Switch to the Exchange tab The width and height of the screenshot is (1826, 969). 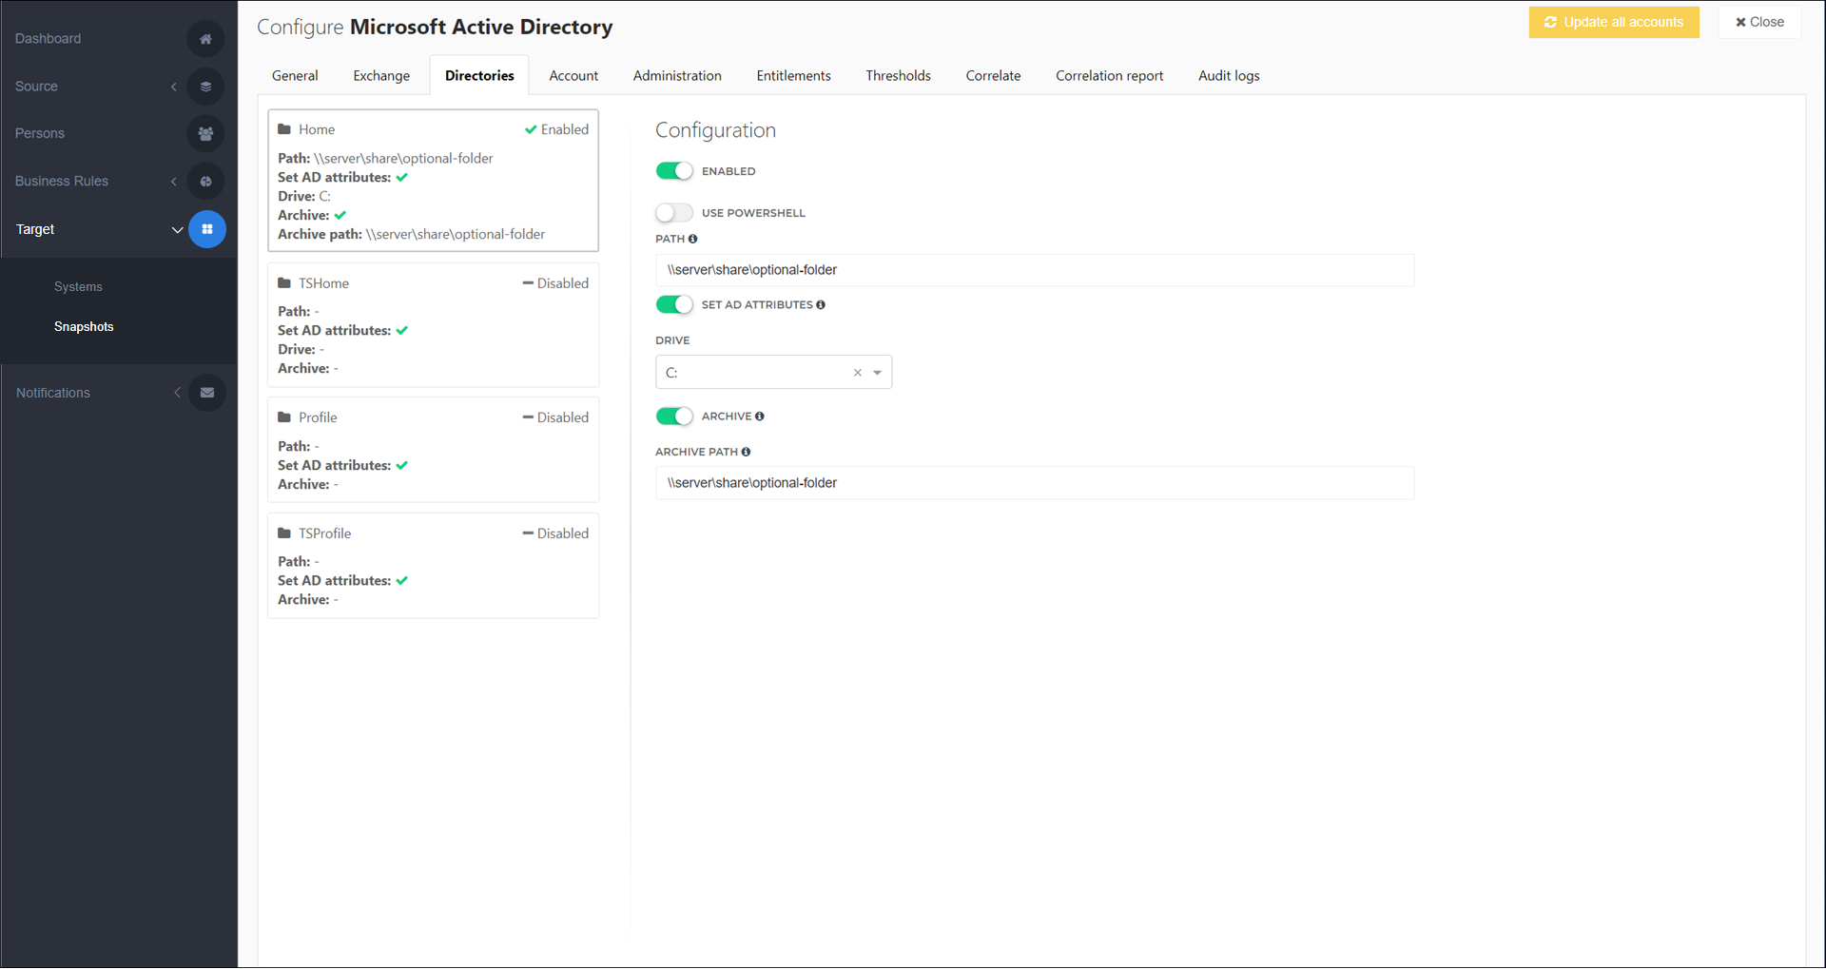click(x=381, y=76)
